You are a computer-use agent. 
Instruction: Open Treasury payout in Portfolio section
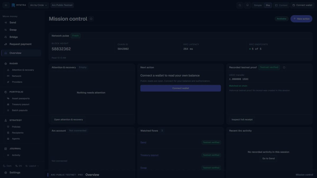(21, 104)
